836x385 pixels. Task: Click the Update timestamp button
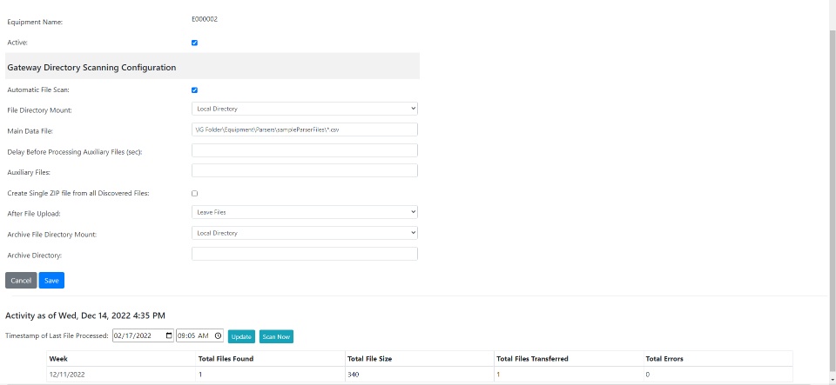pyautogui.click(x=241, y=336)
